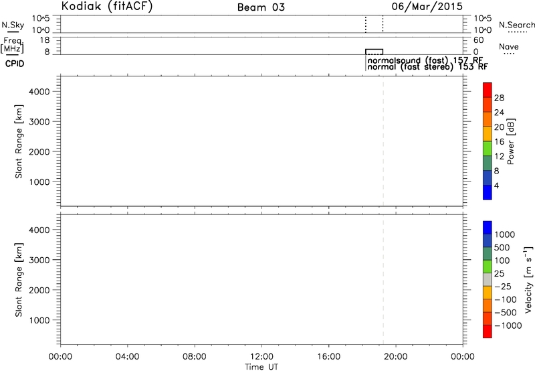The height and width of the screenshot is (371, 535).
Task: Click the red -1000 velocity swatch
Action: pos(488,331)
